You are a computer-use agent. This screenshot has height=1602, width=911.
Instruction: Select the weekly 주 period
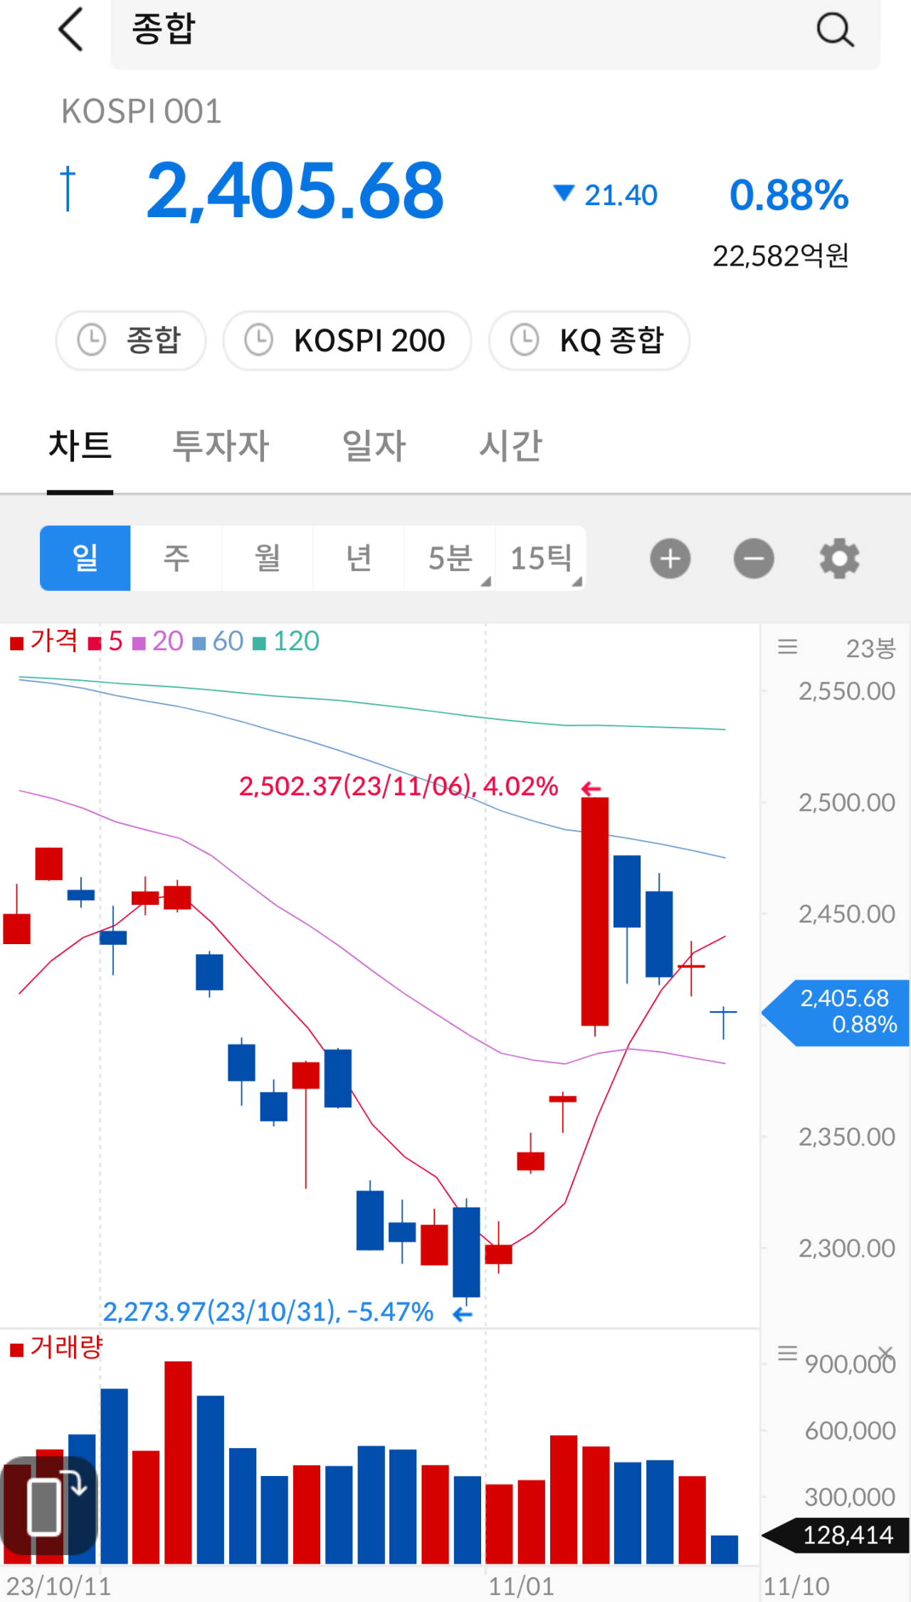tap(177, 558)
